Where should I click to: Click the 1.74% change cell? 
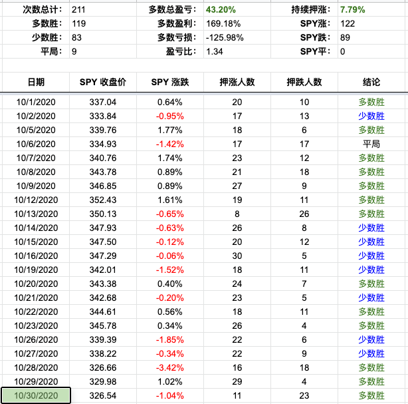click(x=170, y=158)
